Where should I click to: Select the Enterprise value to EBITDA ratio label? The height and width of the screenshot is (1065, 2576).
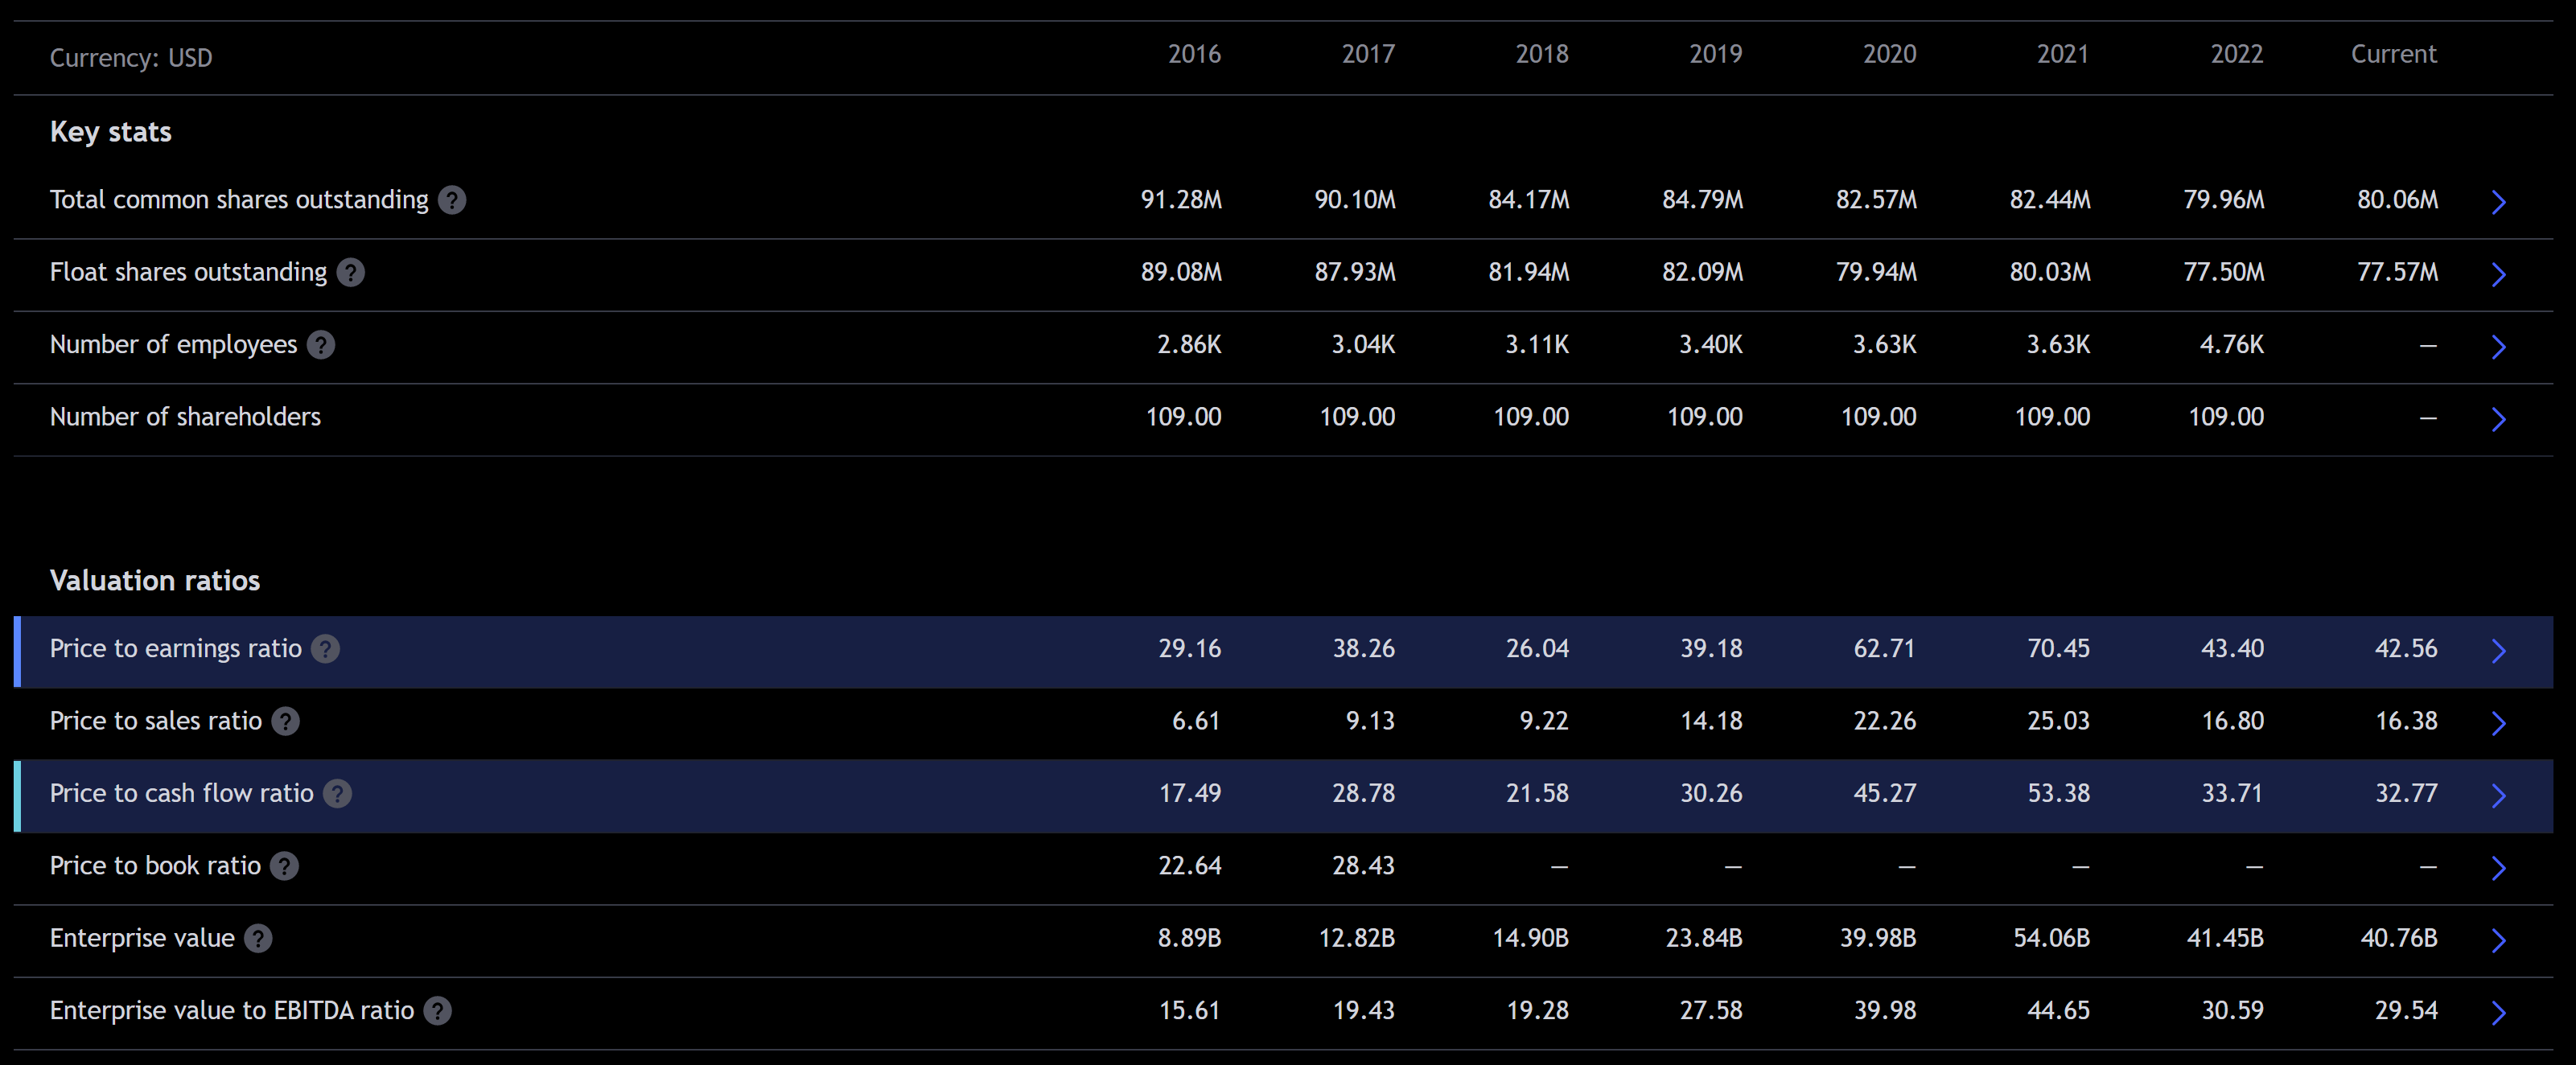tap(231, 1011)
